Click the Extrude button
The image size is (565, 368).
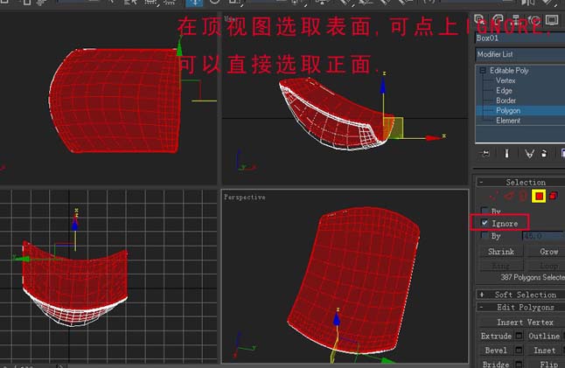496,336
